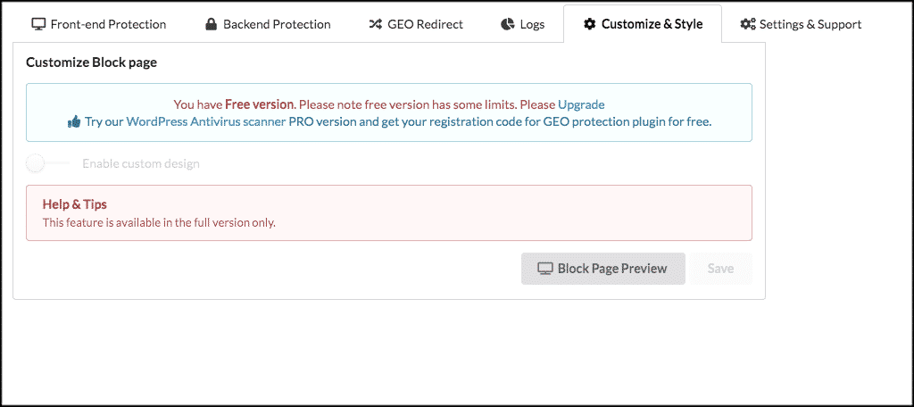Click the shuffle arrows icon for GEO Redirect

tap(376, 24)
